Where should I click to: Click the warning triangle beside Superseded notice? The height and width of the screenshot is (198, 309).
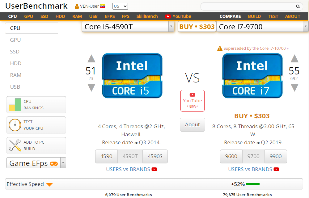pyautogui.click(x=220, y=48)
